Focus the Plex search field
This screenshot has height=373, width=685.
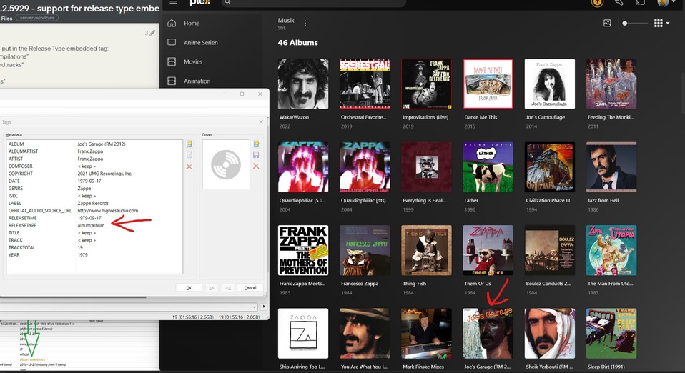coord(313,2)
